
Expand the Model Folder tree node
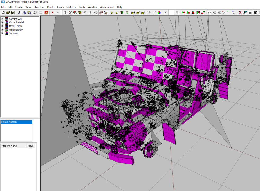point(2,26)
